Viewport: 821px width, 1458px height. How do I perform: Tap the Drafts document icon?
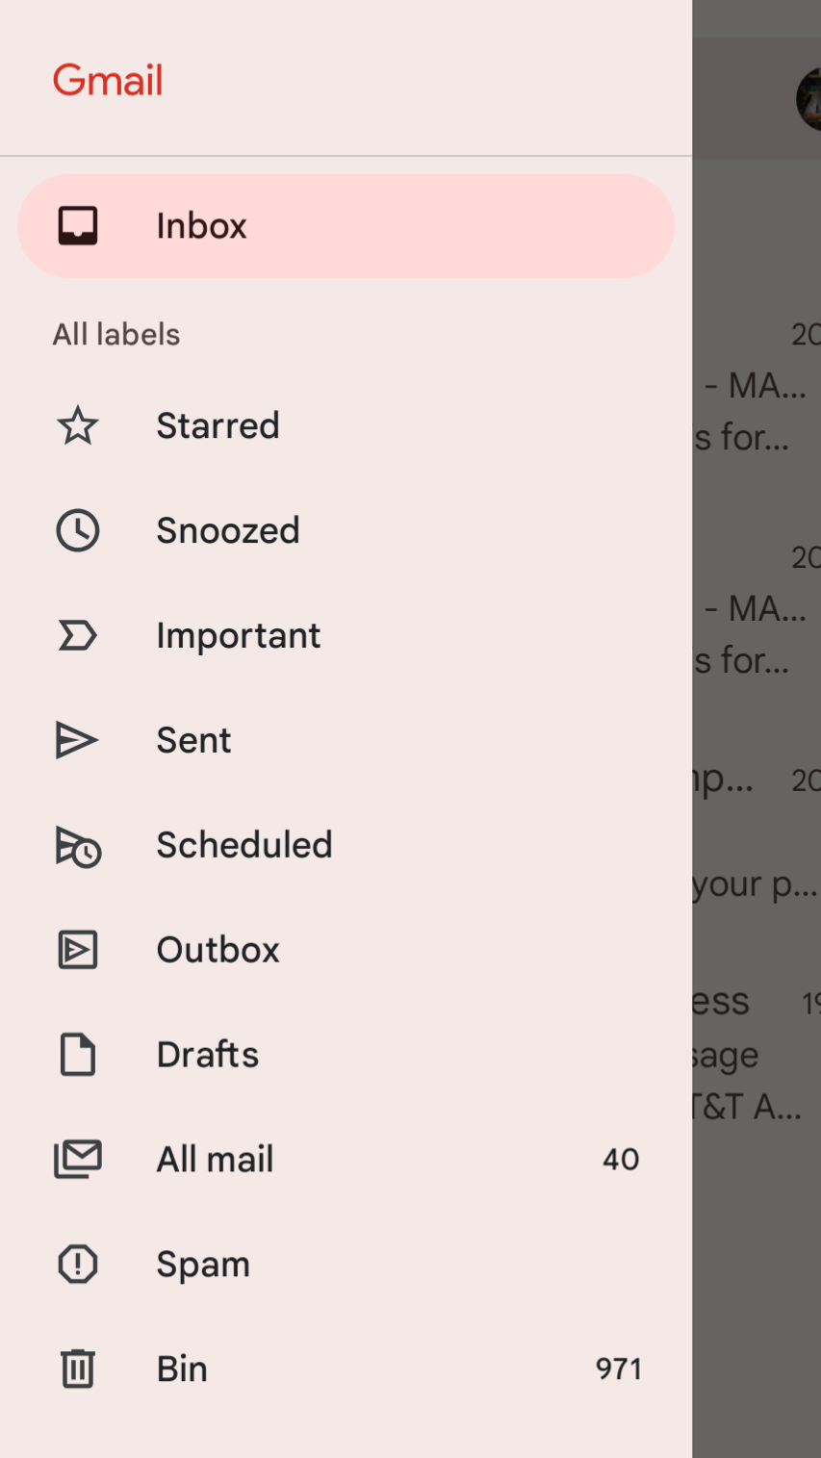coord(78,1055)
